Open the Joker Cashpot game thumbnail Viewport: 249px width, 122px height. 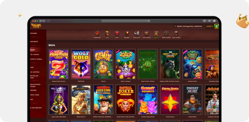(125, 64)
